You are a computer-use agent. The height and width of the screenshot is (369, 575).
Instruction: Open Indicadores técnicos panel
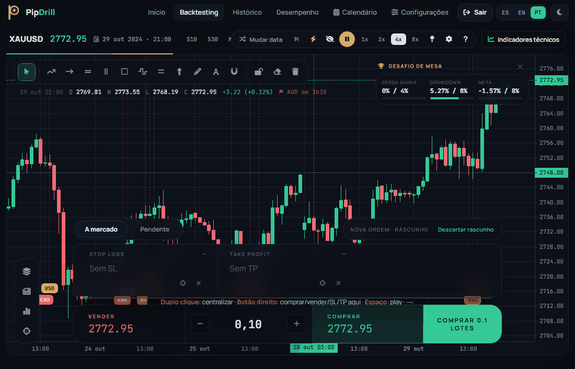(x=524, y=39)
